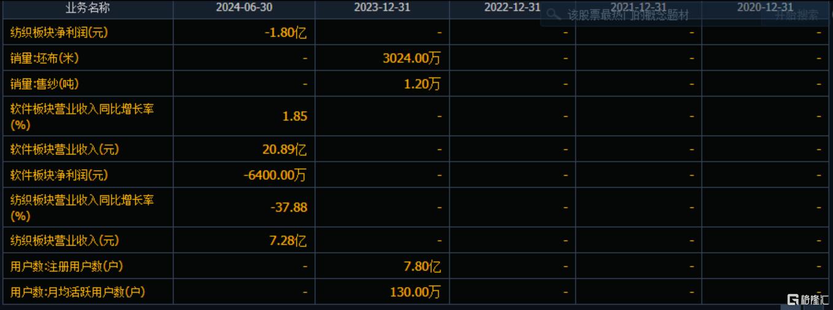Image resolution: width=833 pixels, height=310 pixels.
Task: Select the 软件板块营业收入(元) row label
Action: 59,149
